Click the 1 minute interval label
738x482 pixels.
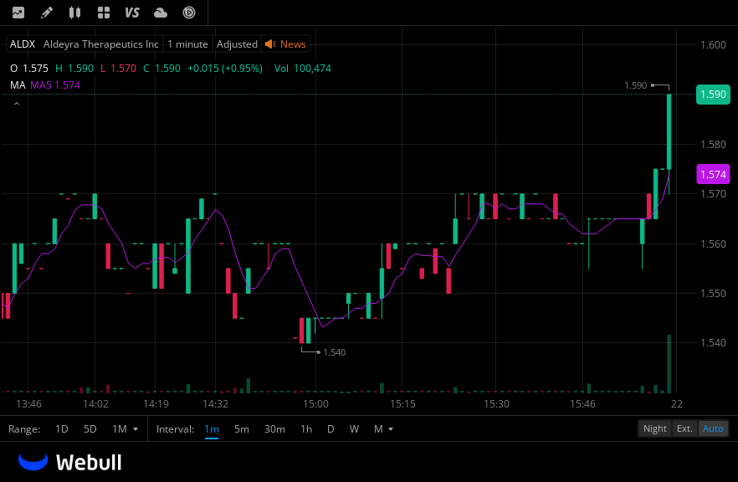click(187, 44)
